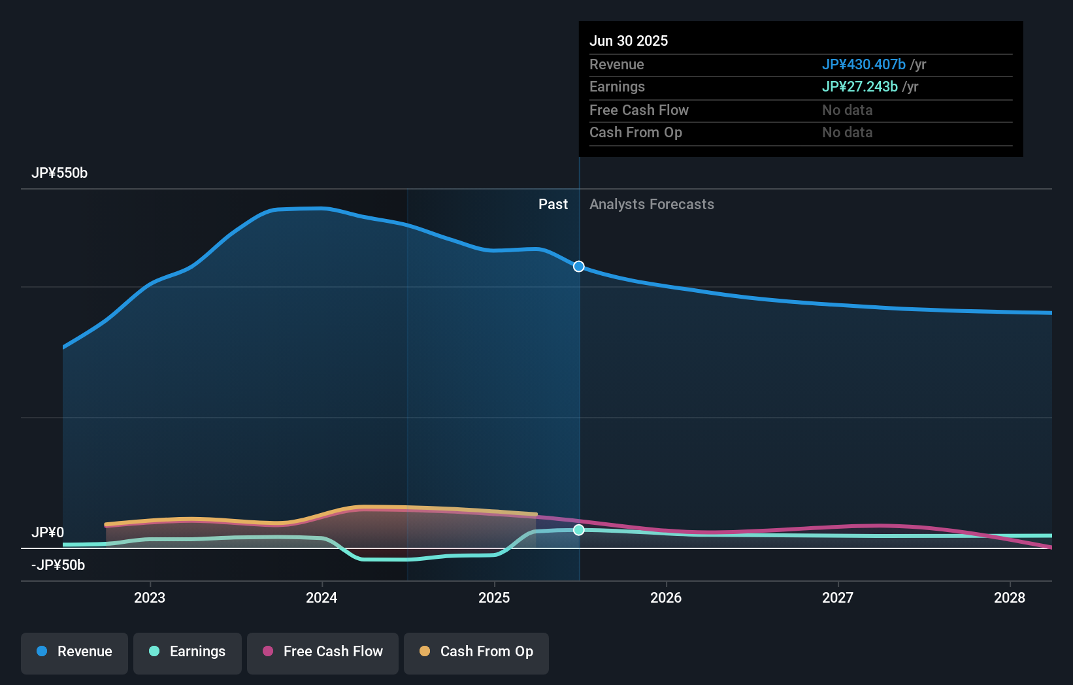The height and width of the screenshot is (685, 1073).
Task: Select the teal Earnings dot indicator
Action: pyautogui.click(x=154, y=652)
